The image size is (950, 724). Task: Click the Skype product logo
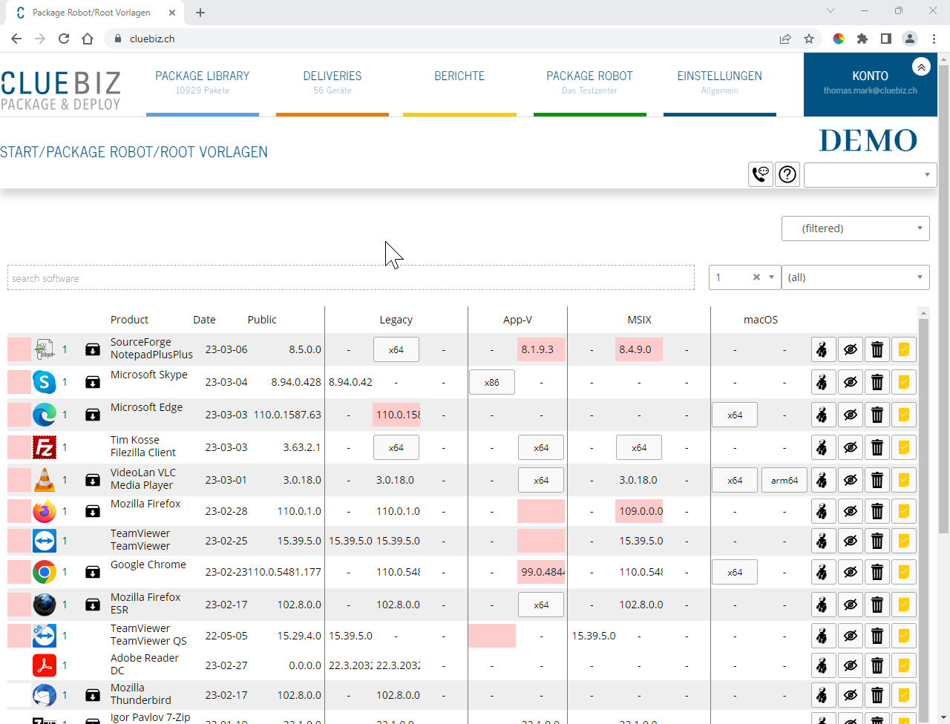[x=45, y=382]
